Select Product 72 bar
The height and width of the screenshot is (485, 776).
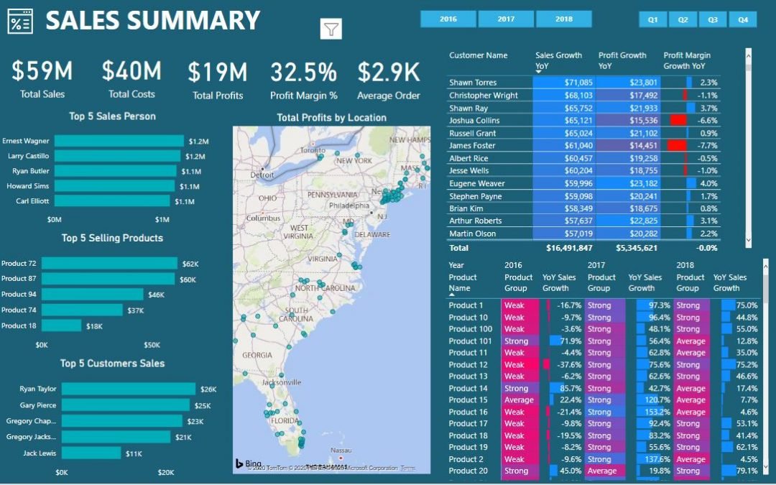pos(109,263)
